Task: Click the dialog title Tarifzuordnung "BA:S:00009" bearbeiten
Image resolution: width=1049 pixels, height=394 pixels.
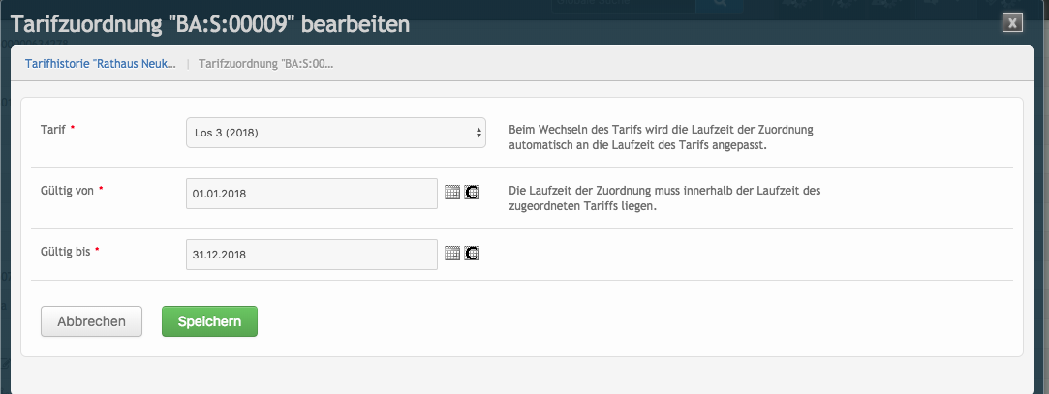Action: coord(210,25)
